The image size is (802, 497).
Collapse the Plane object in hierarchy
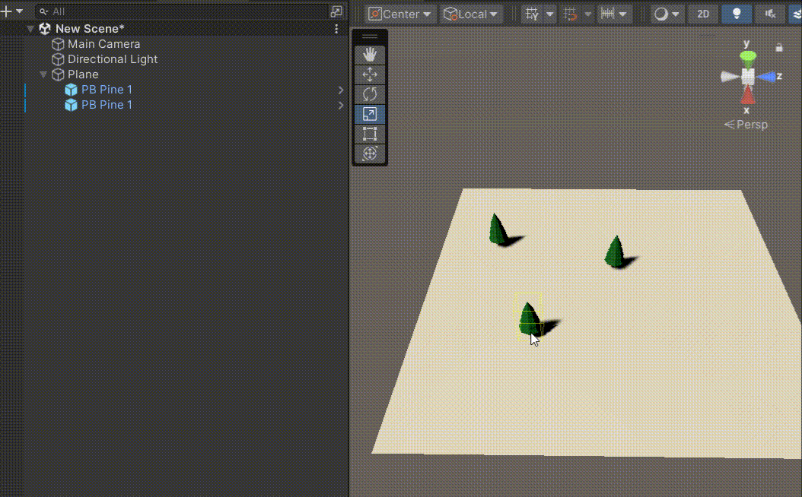coord(43,74)
